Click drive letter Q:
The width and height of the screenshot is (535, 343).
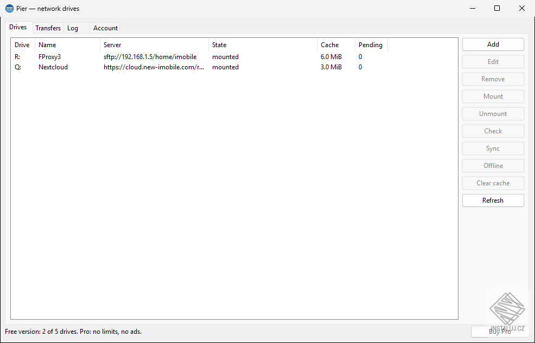click(18, 67)
